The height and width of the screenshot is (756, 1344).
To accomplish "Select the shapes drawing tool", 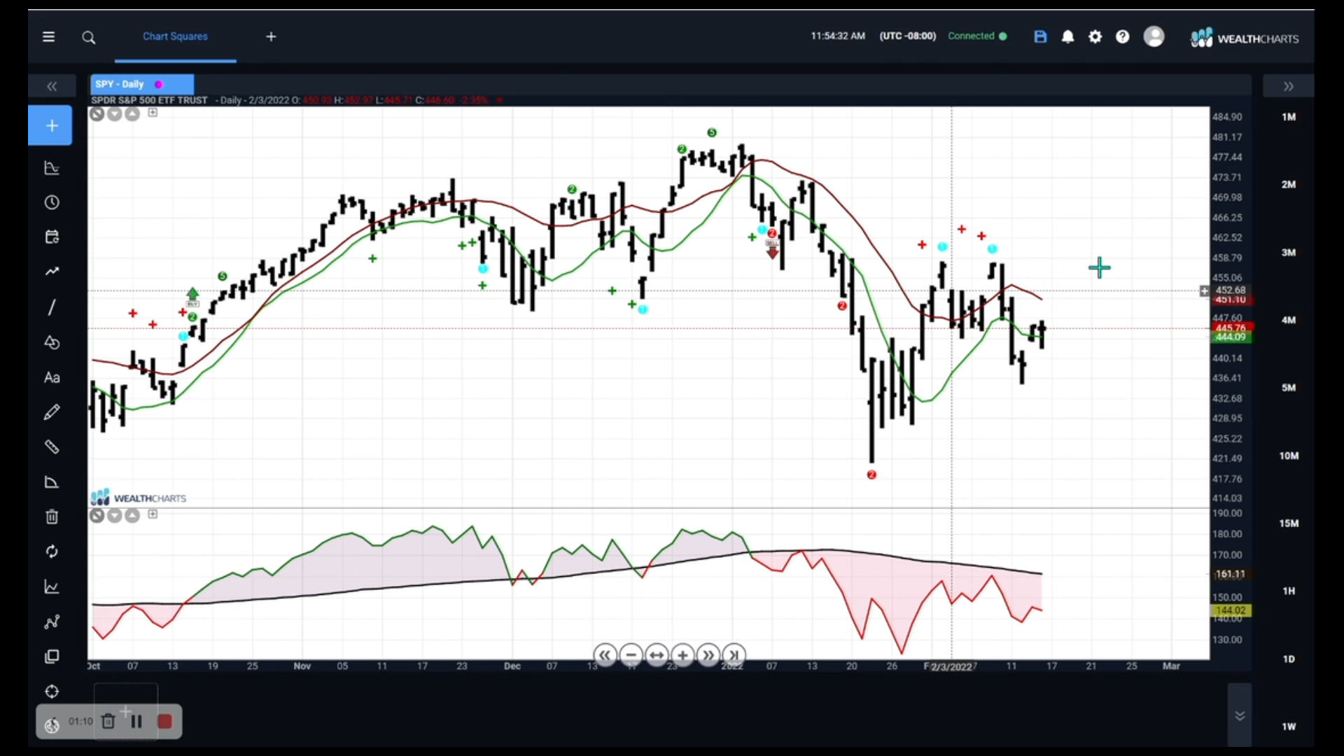I will [51, 342].
